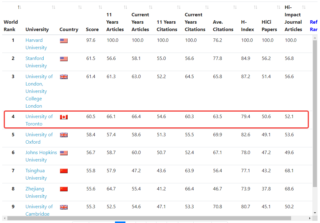
Task: Open the Tsinghua University link
Action: click(36, 174)
